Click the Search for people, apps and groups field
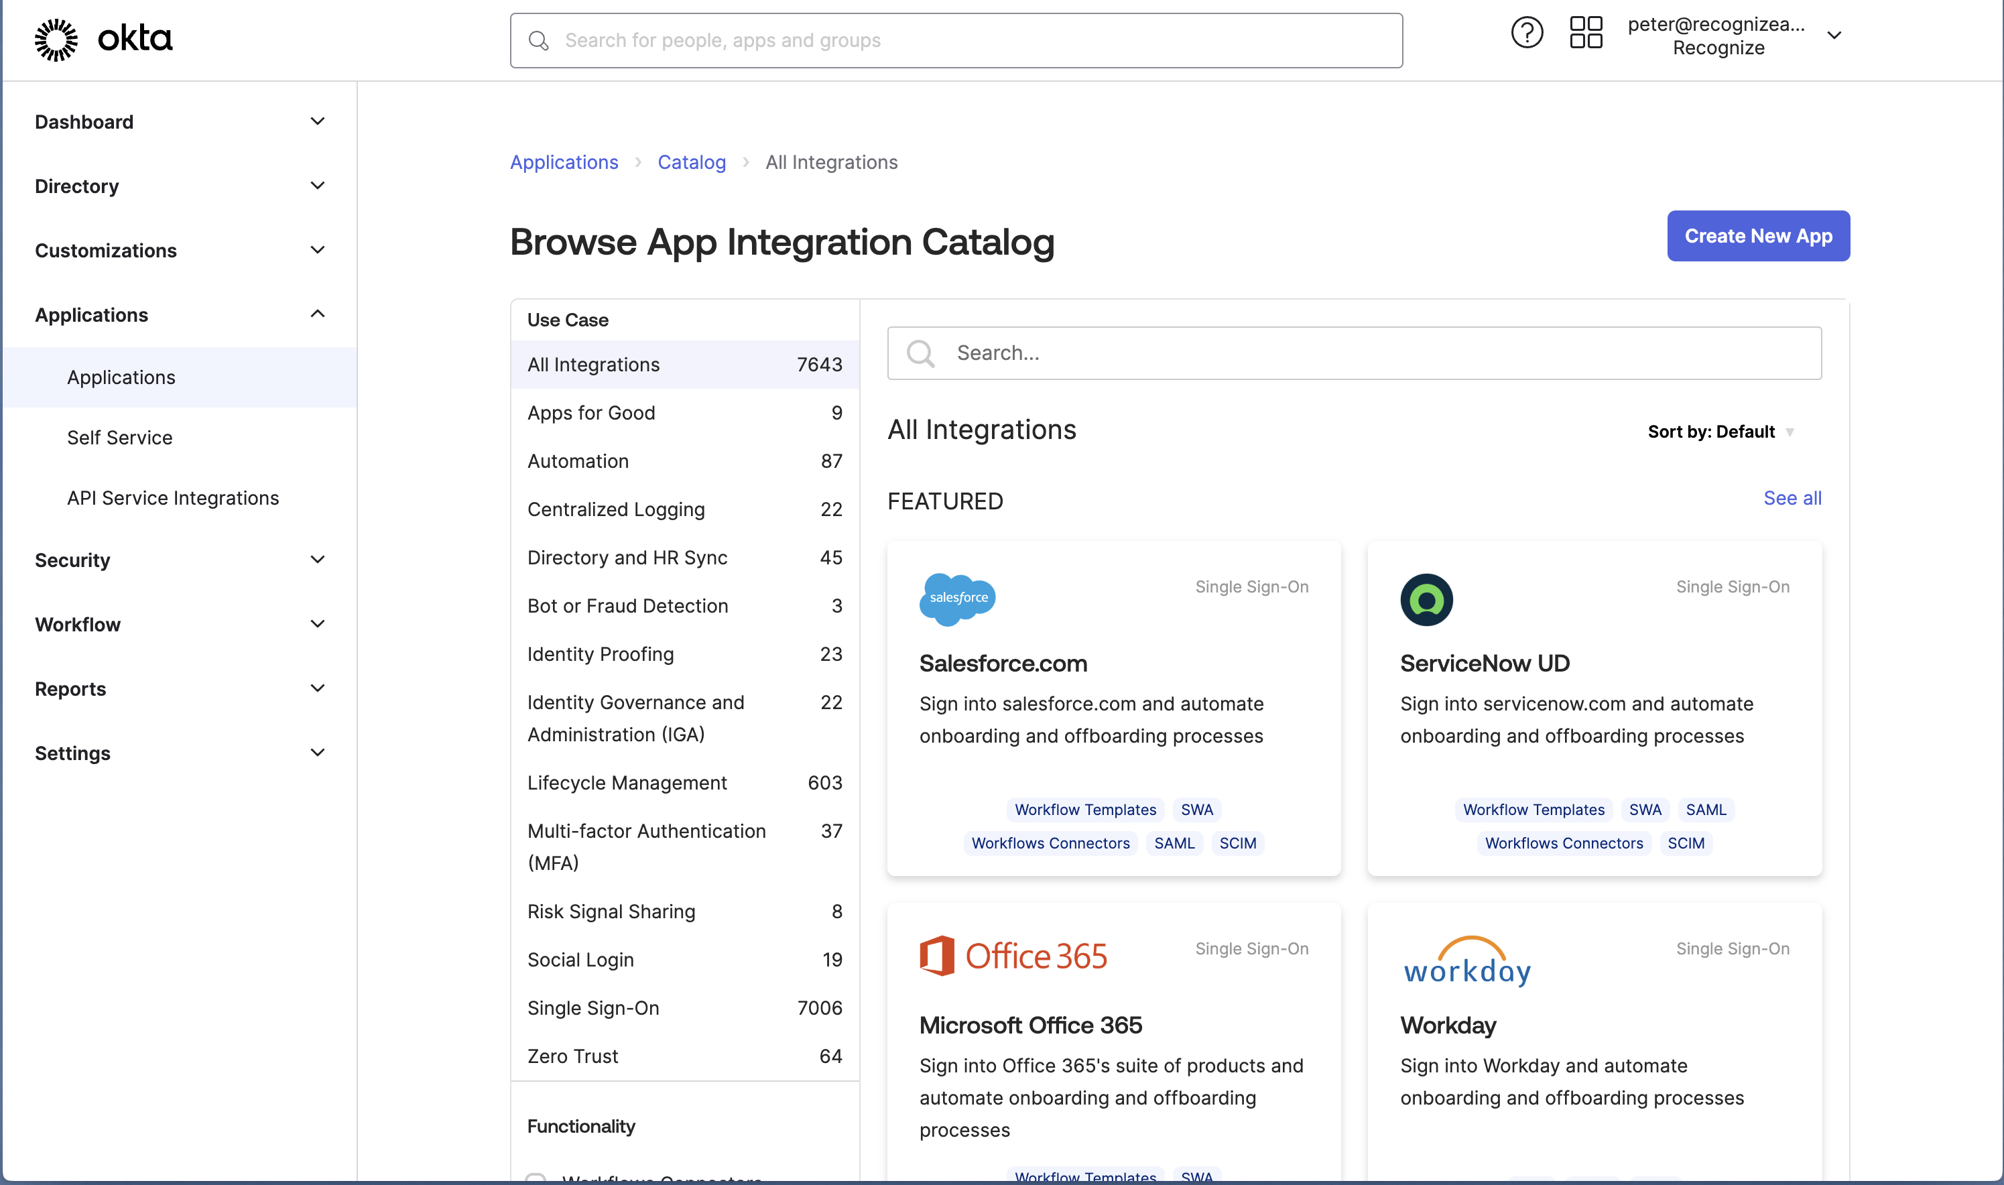2004x1185 pixels. pyautogui.click(x=956, y=41)
